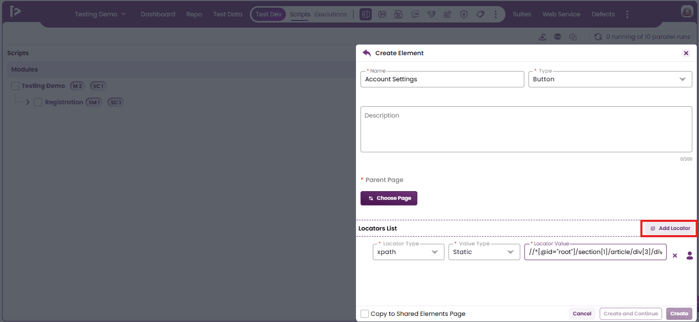Click the app logo in the top-left
The height and width of the screenshot is (322, 699).
click(x=15, y=11)
